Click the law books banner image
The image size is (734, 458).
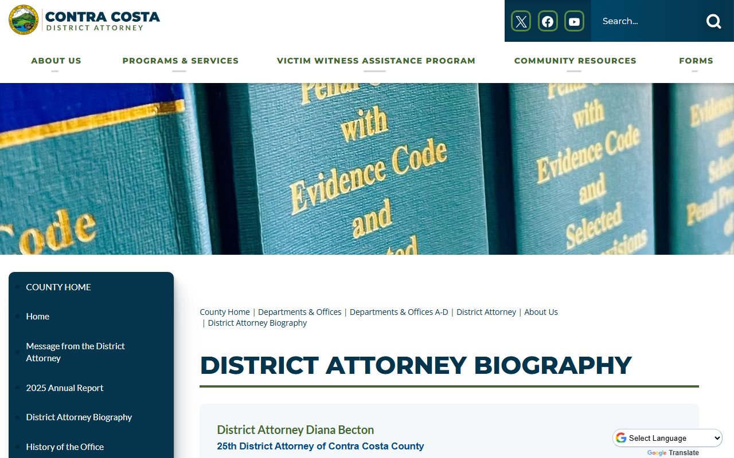(367, 169)
